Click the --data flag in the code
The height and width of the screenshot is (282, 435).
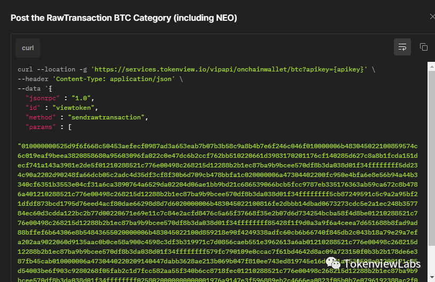coord(29,88)
